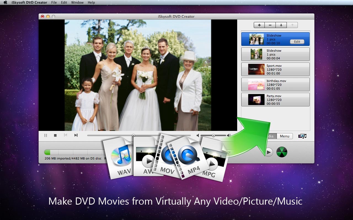Screen dimensions: 353x220
Task: Click the green Burn disc button
Action: tap(282, 152)
